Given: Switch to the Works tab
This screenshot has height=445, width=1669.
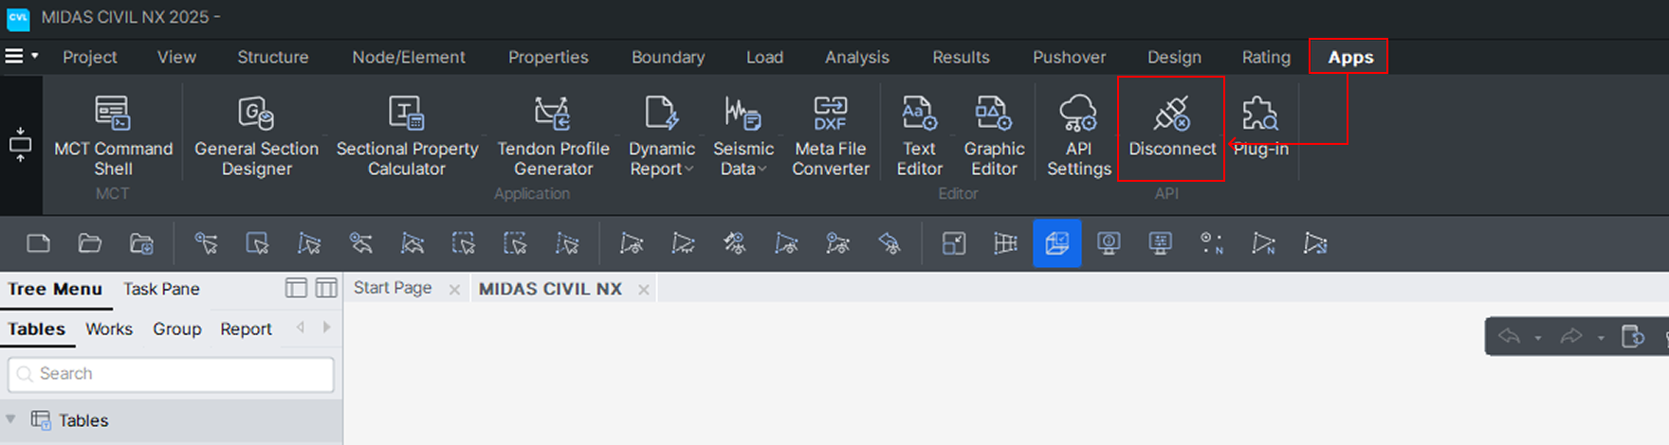Looking at the screenshot, I should (109, 329).
